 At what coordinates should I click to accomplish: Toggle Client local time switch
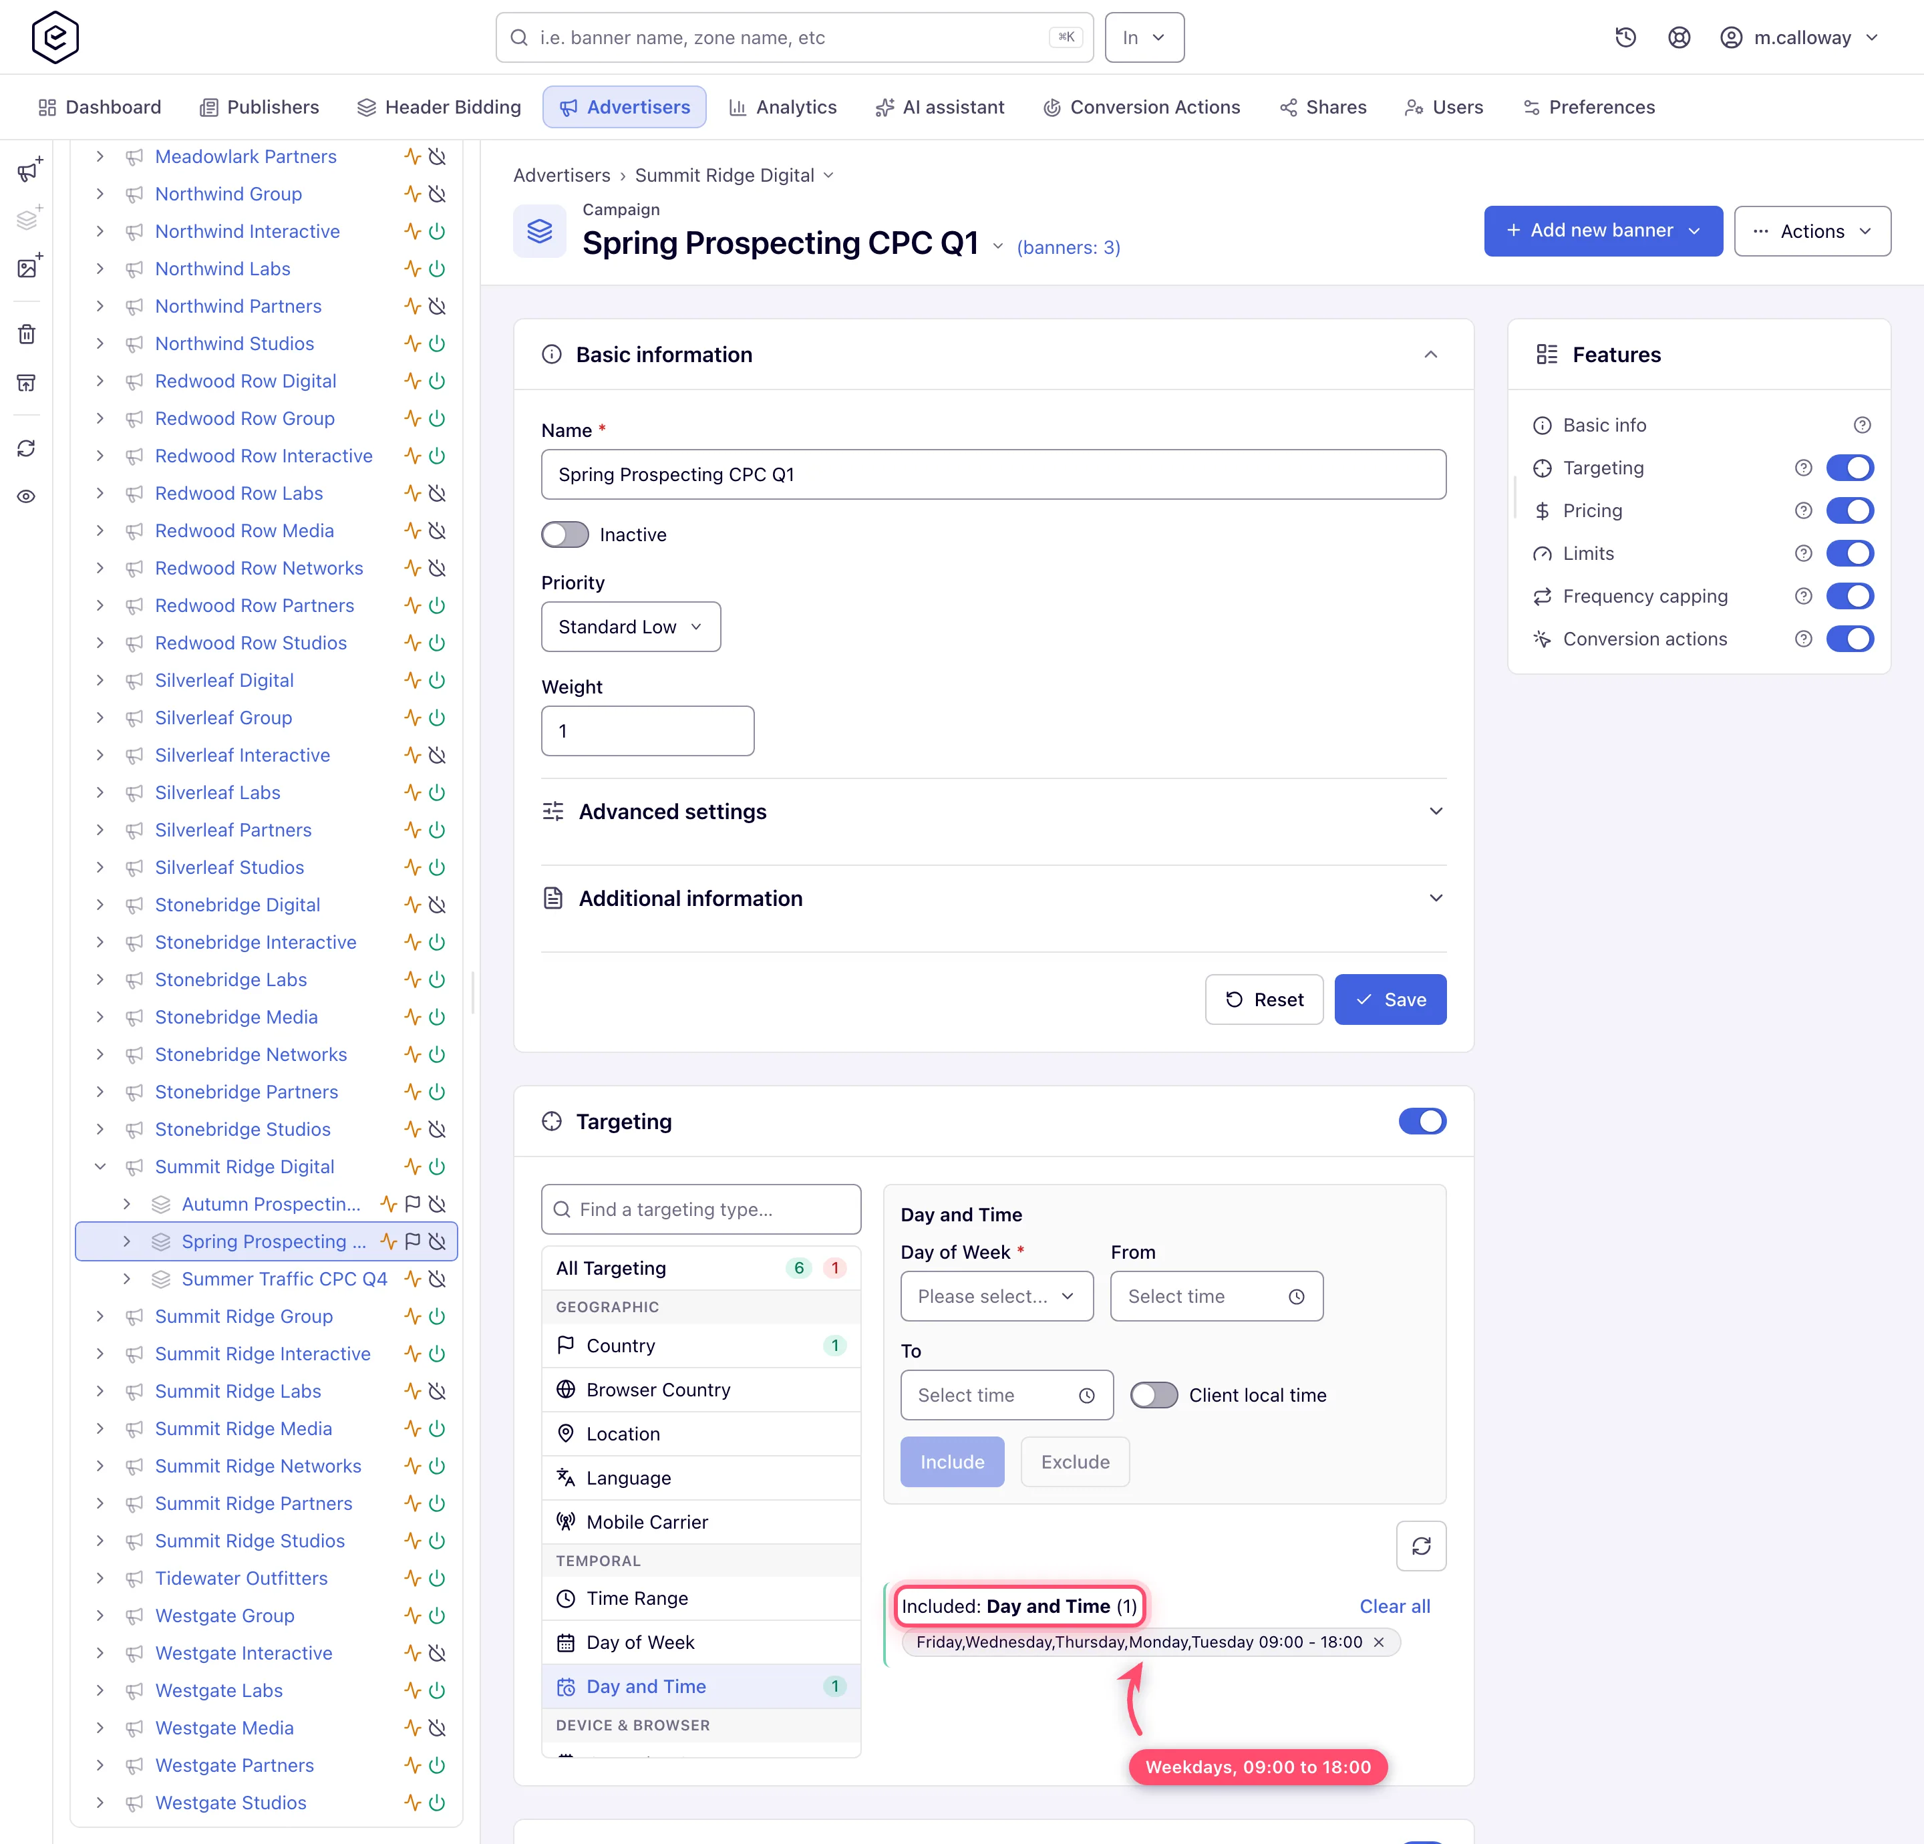[1154, 1395]
